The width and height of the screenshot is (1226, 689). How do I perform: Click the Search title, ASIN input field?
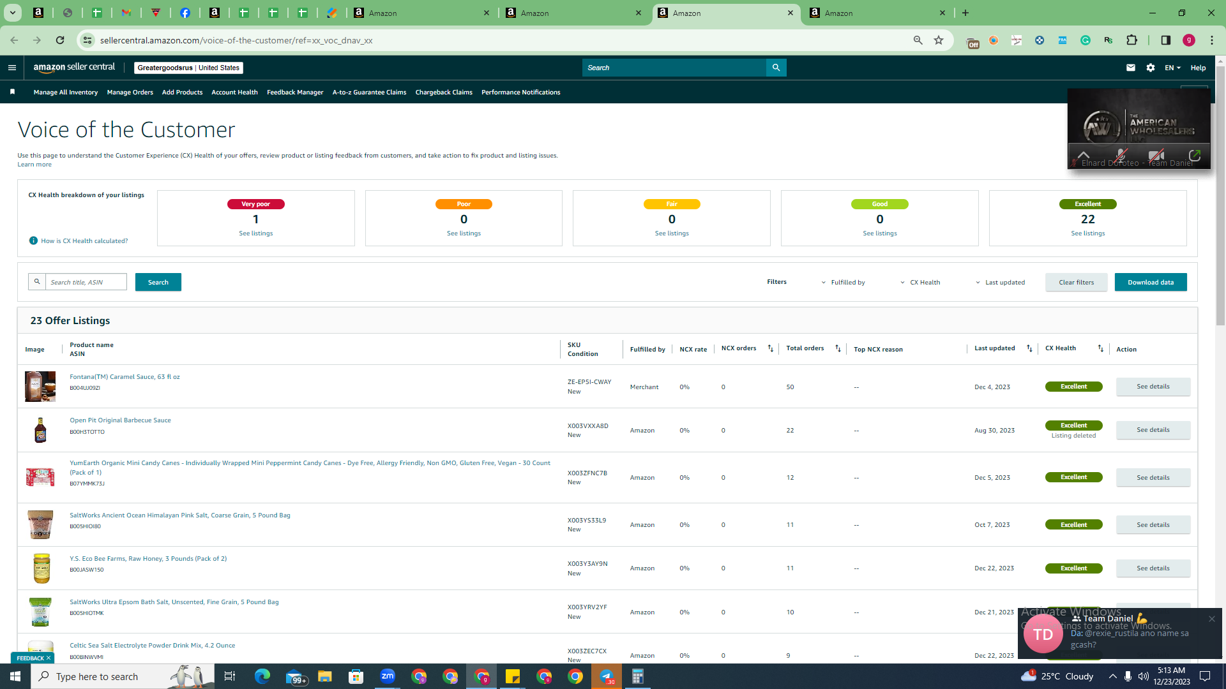(x=86, y=282)
